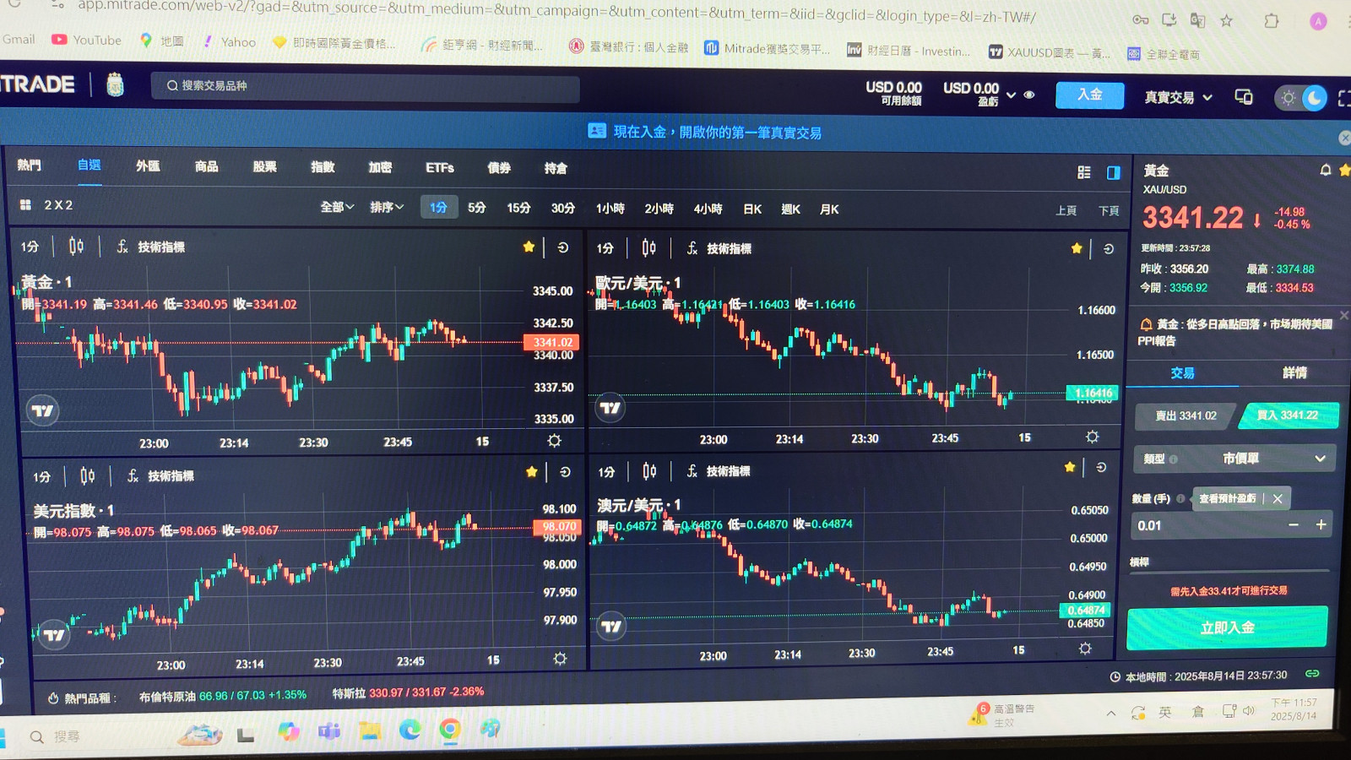
Task: Open the 持倉 positions tab
Action: point(556,168)
